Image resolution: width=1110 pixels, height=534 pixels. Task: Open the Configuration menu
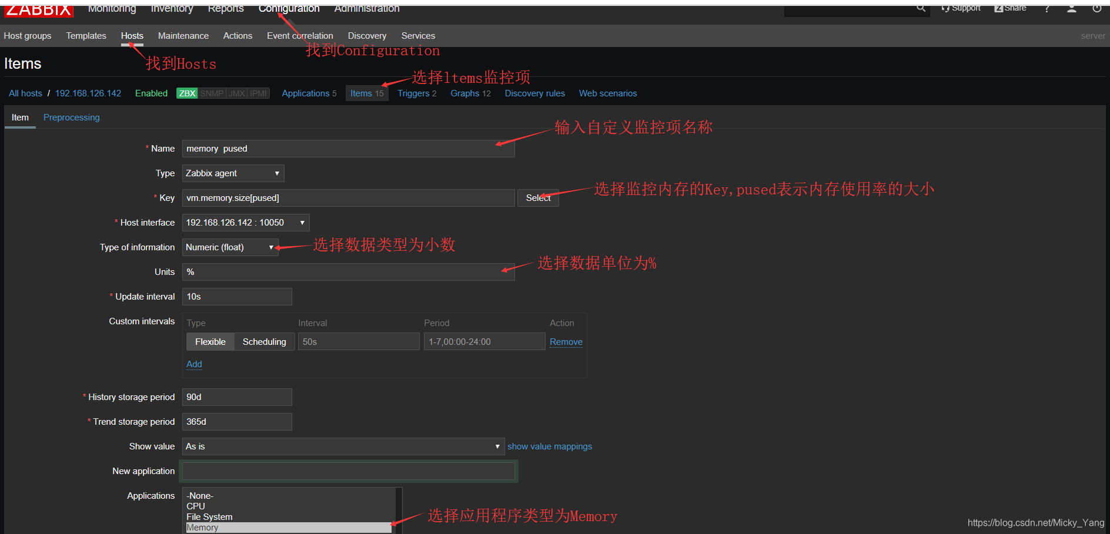tap(289, 9)
